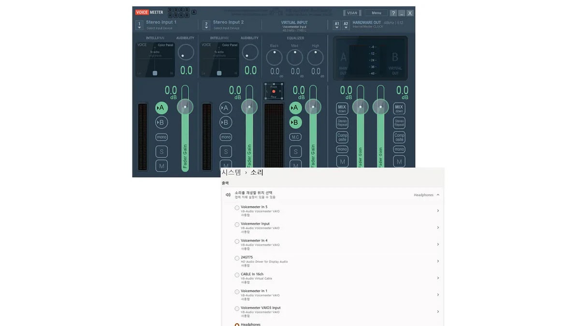
Task: Click Stereo Input 1 audibility knob
Action: [186, 52]
